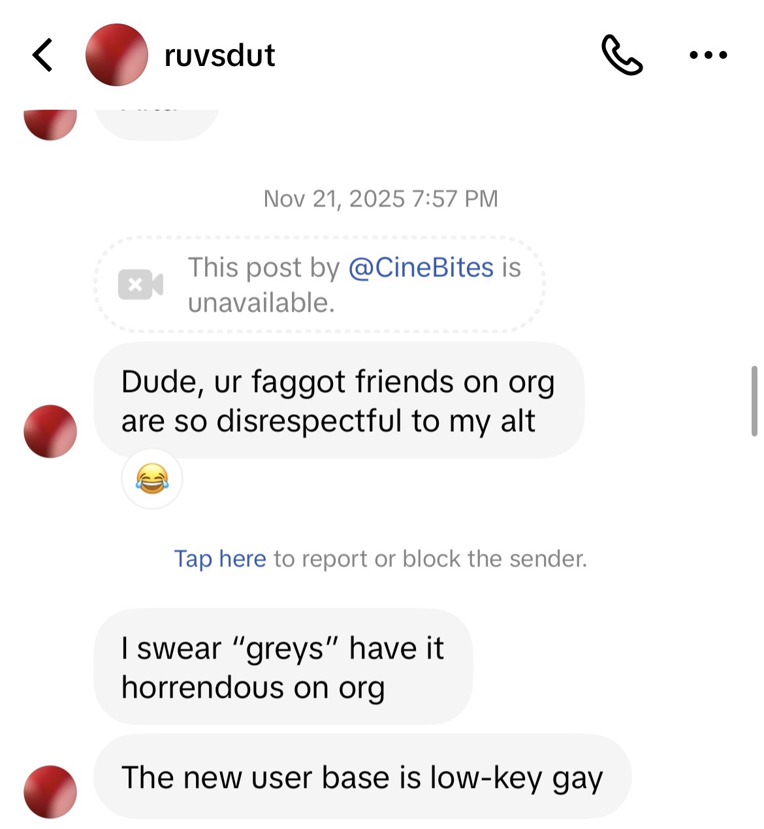This screenshot has height=829, width=764.
Task: Tap the unavailable post placeholder card
Action: (320, 285)
